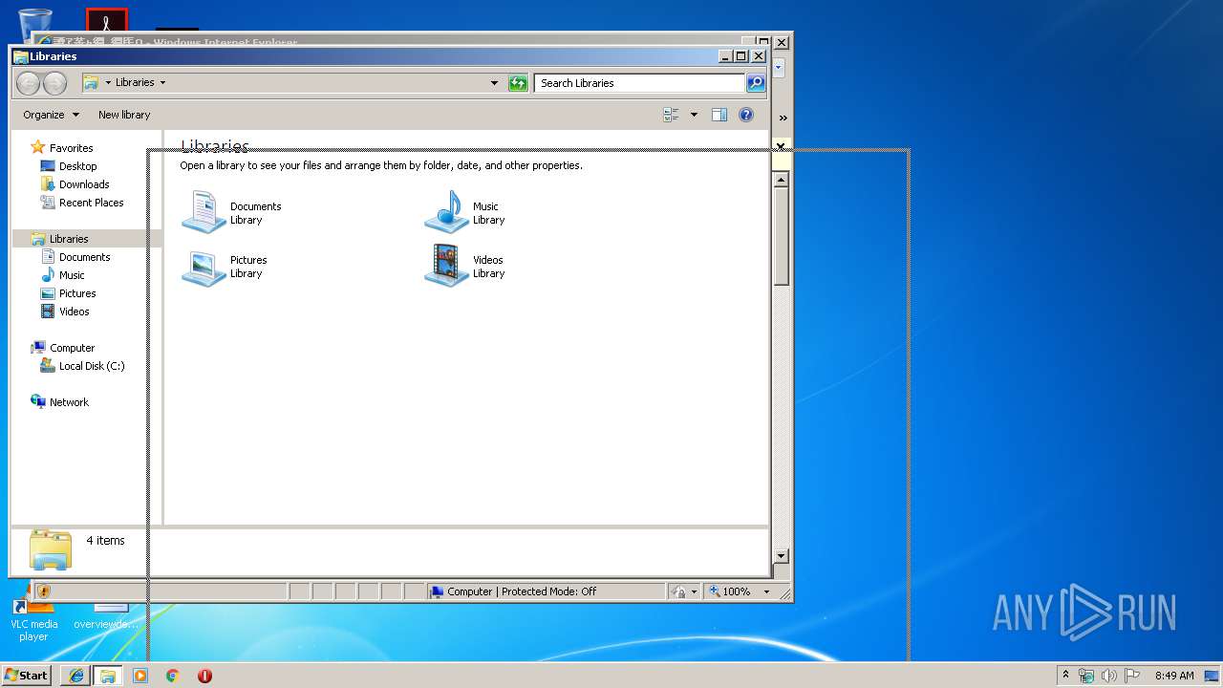Click the location icon in address bar
Image resolution: width=1223 pixels, height=688 pixels.
point(90,83)
